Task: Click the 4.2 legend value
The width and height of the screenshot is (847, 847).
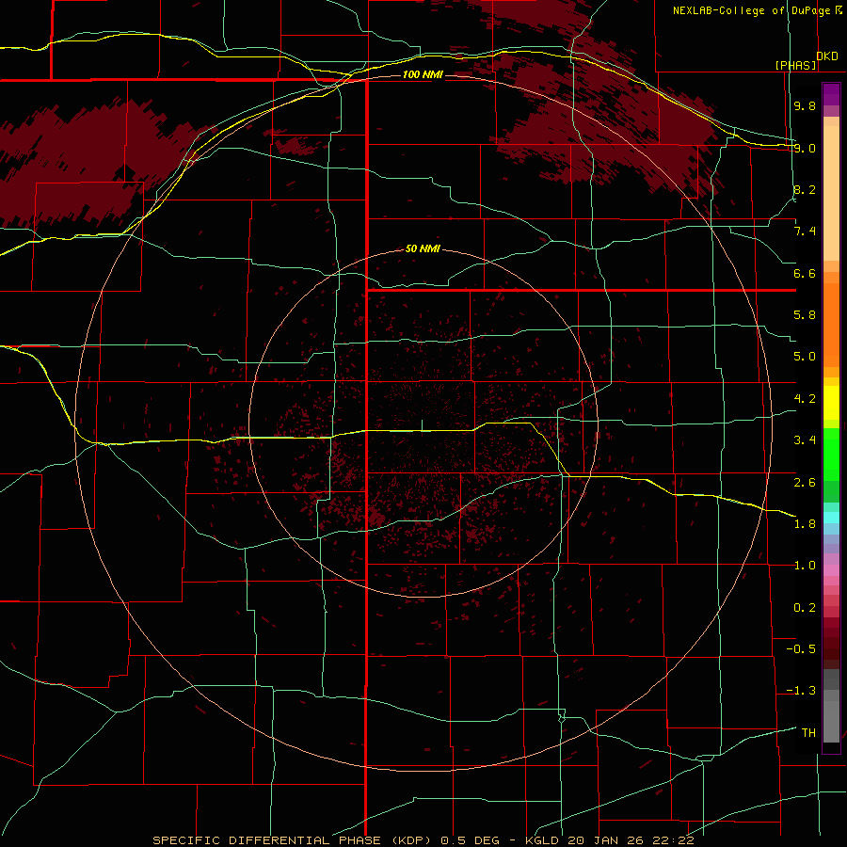Action: click(805, 399)
